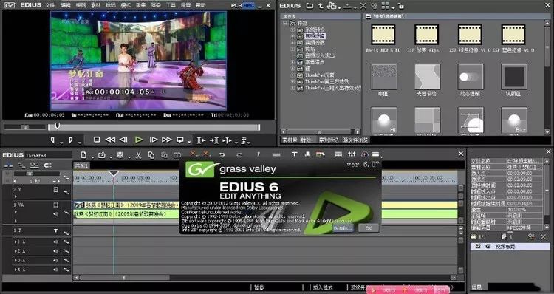
Task: Click the Open Project icon in timeline toolbar
Action: point(102,155)
